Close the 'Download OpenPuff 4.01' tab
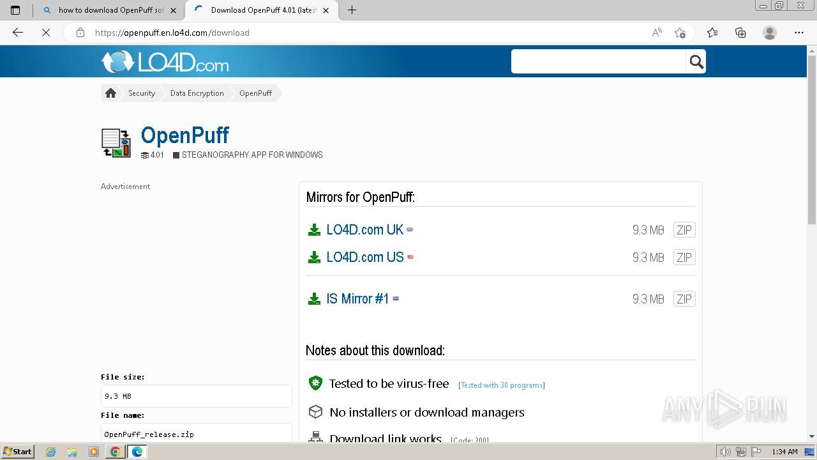 tap(326, 10)
